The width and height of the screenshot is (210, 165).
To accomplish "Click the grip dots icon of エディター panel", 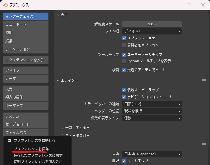I will click(204, 80).
